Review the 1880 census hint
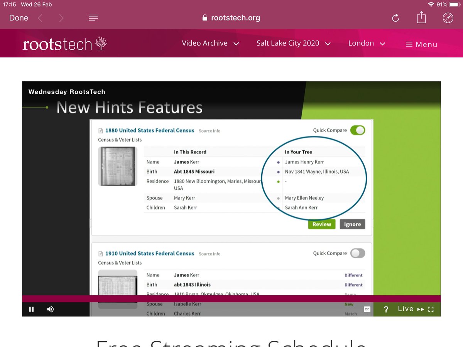This screenshot has width=463, height=347. tap(321, 224)
